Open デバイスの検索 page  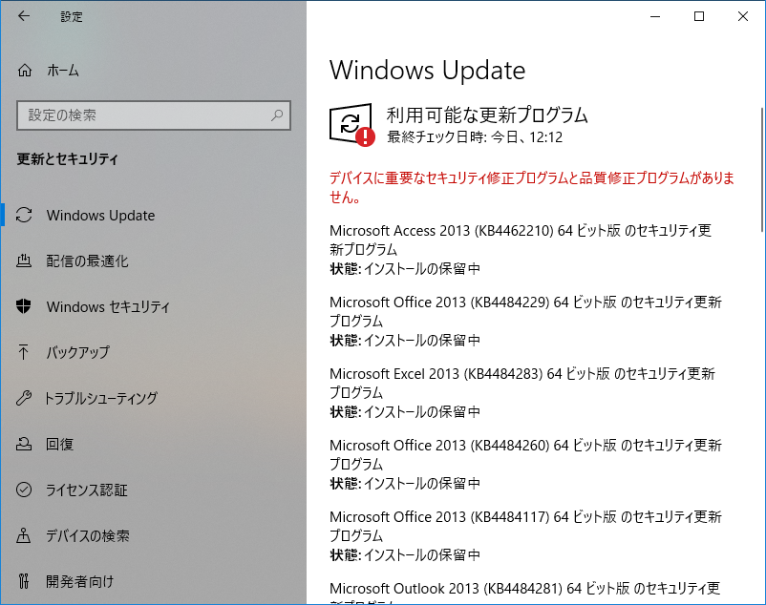pyautogui.click(x=88, y=535)
